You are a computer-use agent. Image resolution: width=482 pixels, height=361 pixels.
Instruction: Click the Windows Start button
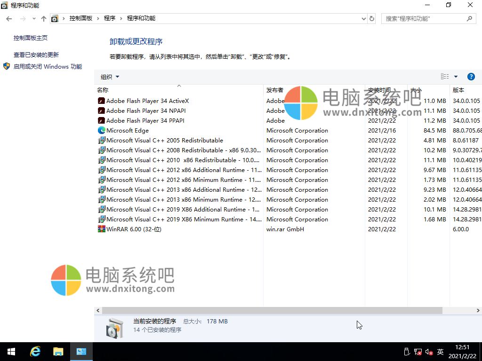pos(11,352)
